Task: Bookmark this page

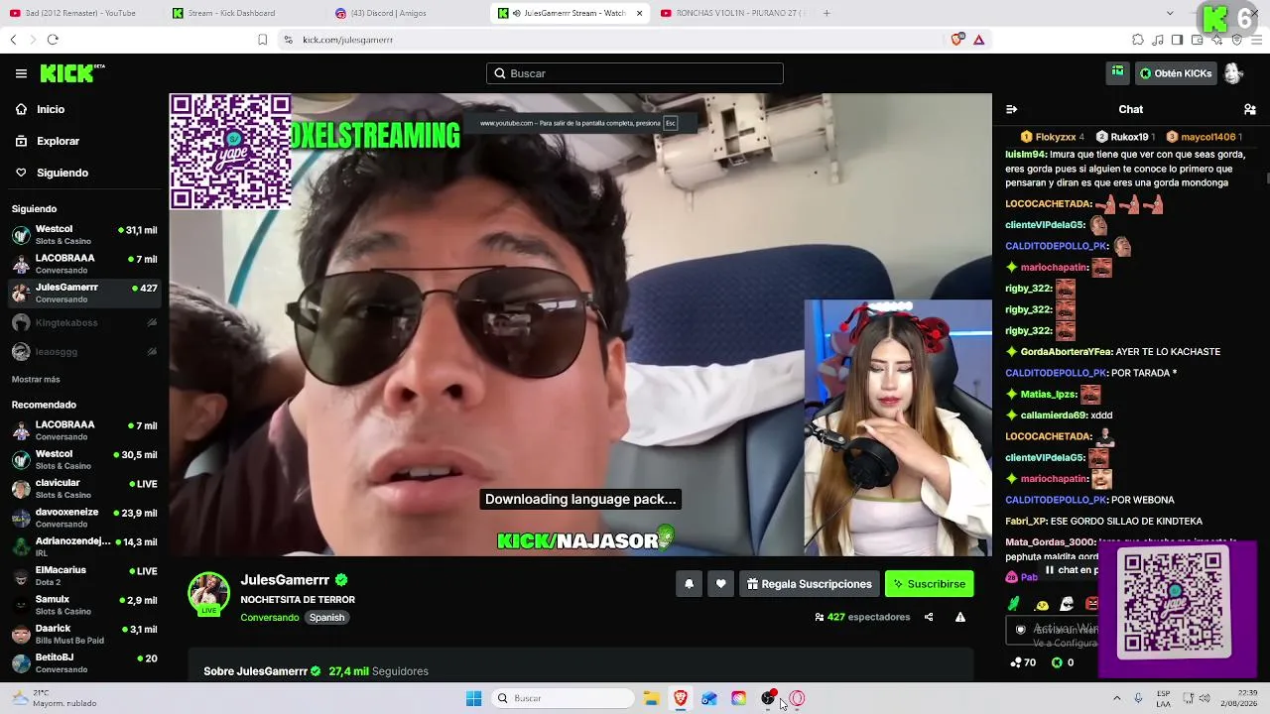Action: [262, 40]
